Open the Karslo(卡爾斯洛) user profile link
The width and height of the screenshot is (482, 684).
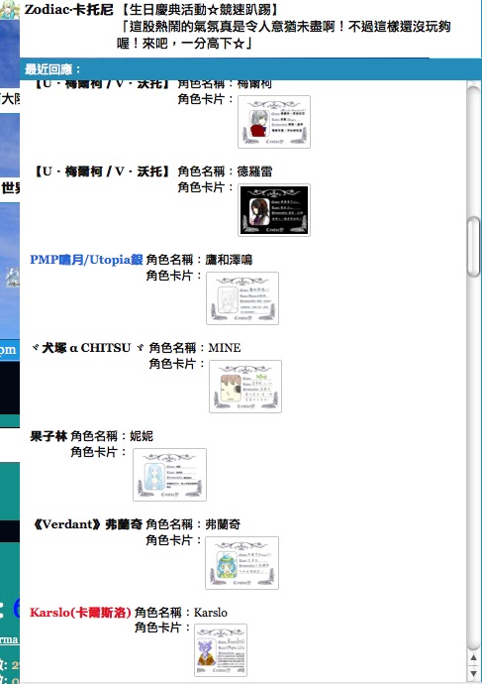(80, 613)
